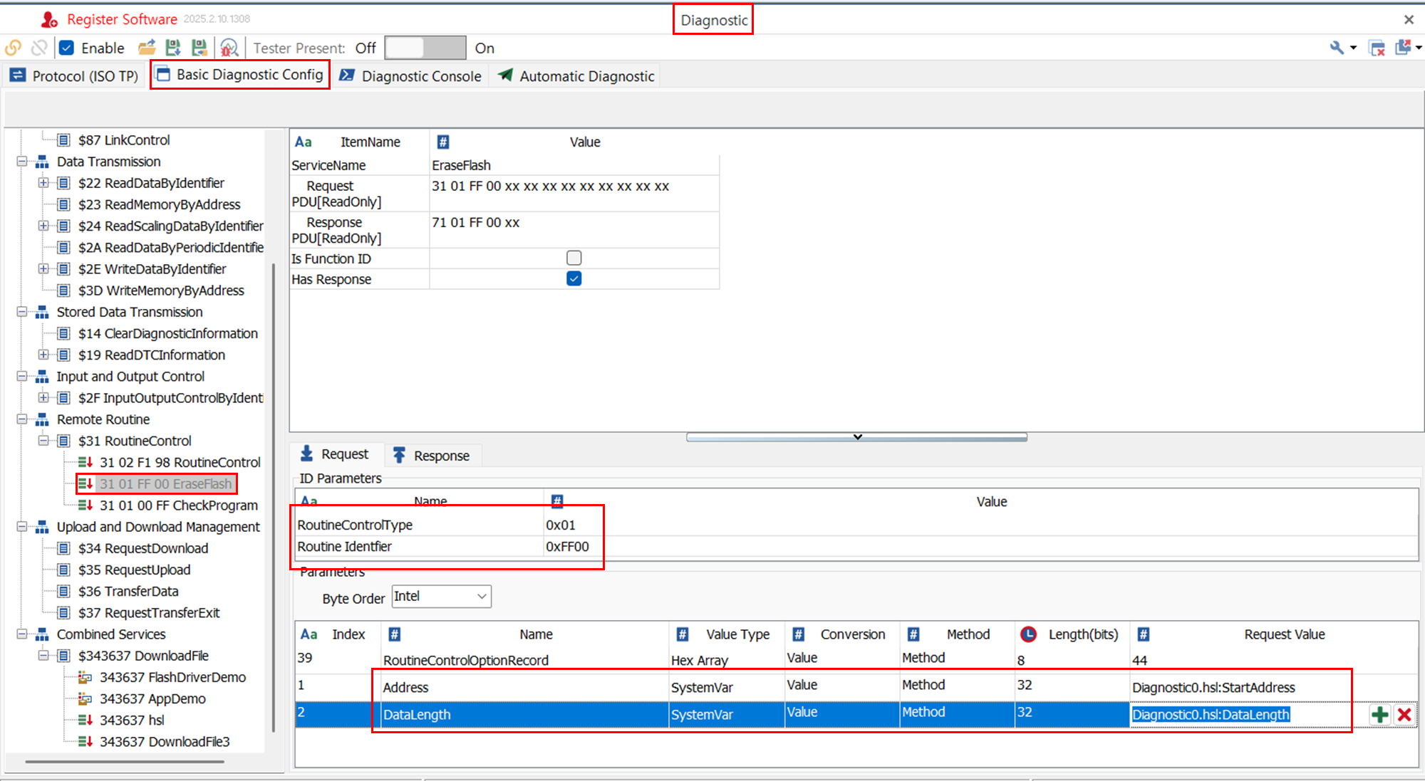Click green plus to add parameter row

point(1380,715)
